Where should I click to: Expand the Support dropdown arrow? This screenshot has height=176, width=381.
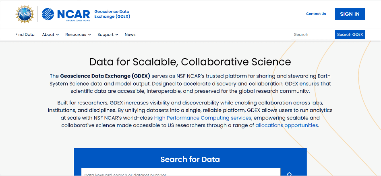pos(117,35)
